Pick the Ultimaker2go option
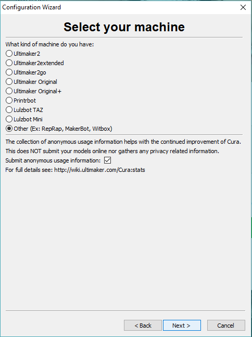 [x=9, y=72]
